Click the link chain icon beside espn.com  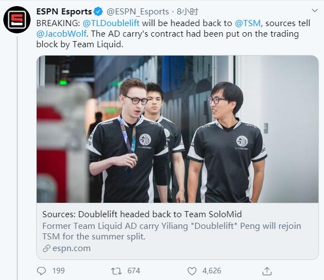(47, 248)
